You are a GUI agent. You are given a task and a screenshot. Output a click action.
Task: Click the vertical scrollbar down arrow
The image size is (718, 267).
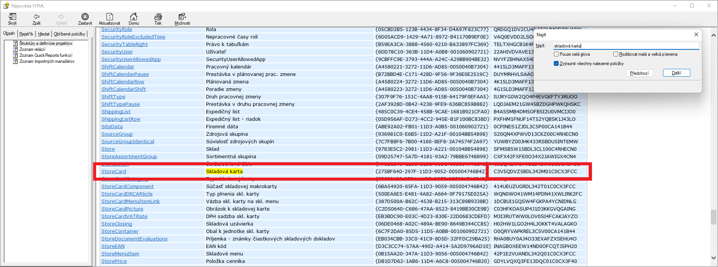click(713, 258)
